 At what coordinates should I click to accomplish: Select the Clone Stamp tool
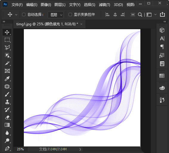7,102
